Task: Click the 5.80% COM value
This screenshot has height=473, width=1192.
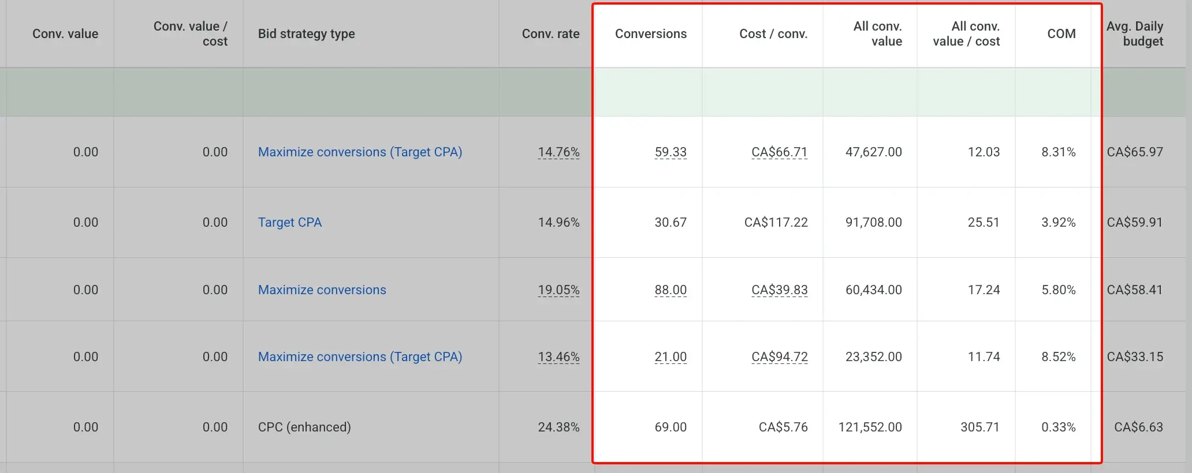Action: (1059, 290)
